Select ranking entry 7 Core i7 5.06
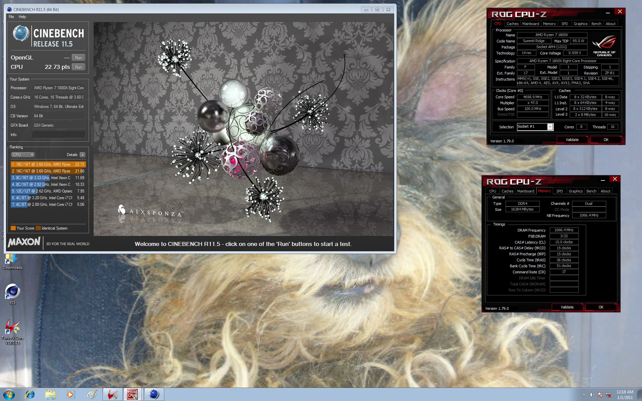 (48, 205)
